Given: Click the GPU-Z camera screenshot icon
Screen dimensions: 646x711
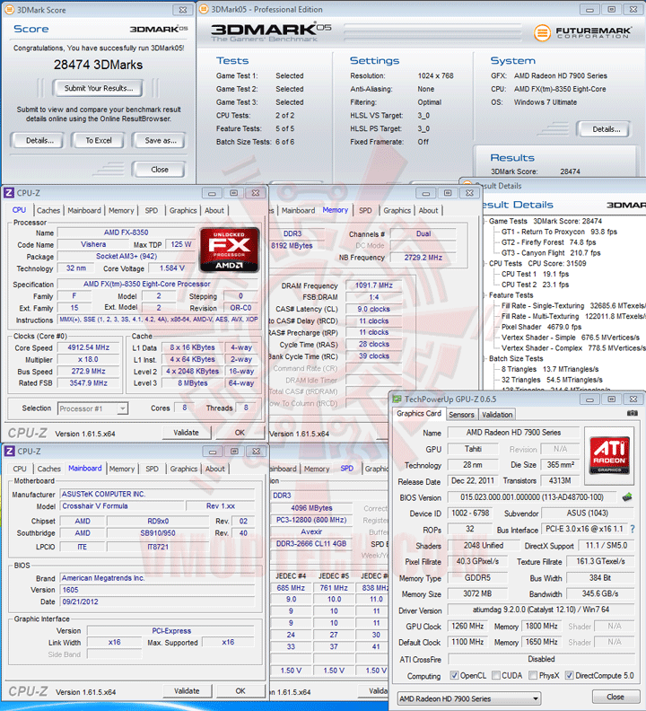Looking at the screenshot, I should pos(632,413).
